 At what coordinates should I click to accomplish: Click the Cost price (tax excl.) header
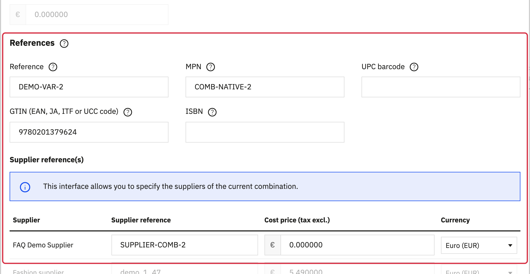tap(297, 220)
